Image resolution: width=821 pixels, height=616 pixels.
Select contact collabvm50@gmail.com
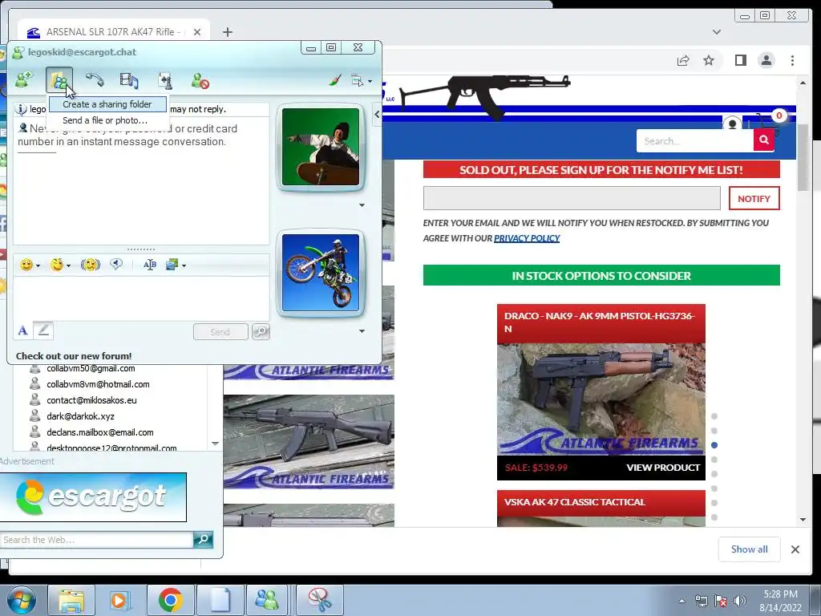pyautogui.click(x=91, y=368)
